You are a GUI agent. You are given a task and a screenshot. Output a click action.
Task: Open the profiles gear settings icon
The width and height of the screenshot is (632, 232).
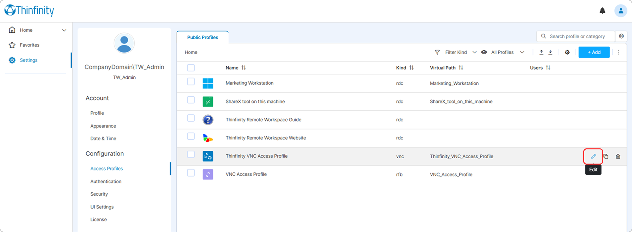[567, 52]
